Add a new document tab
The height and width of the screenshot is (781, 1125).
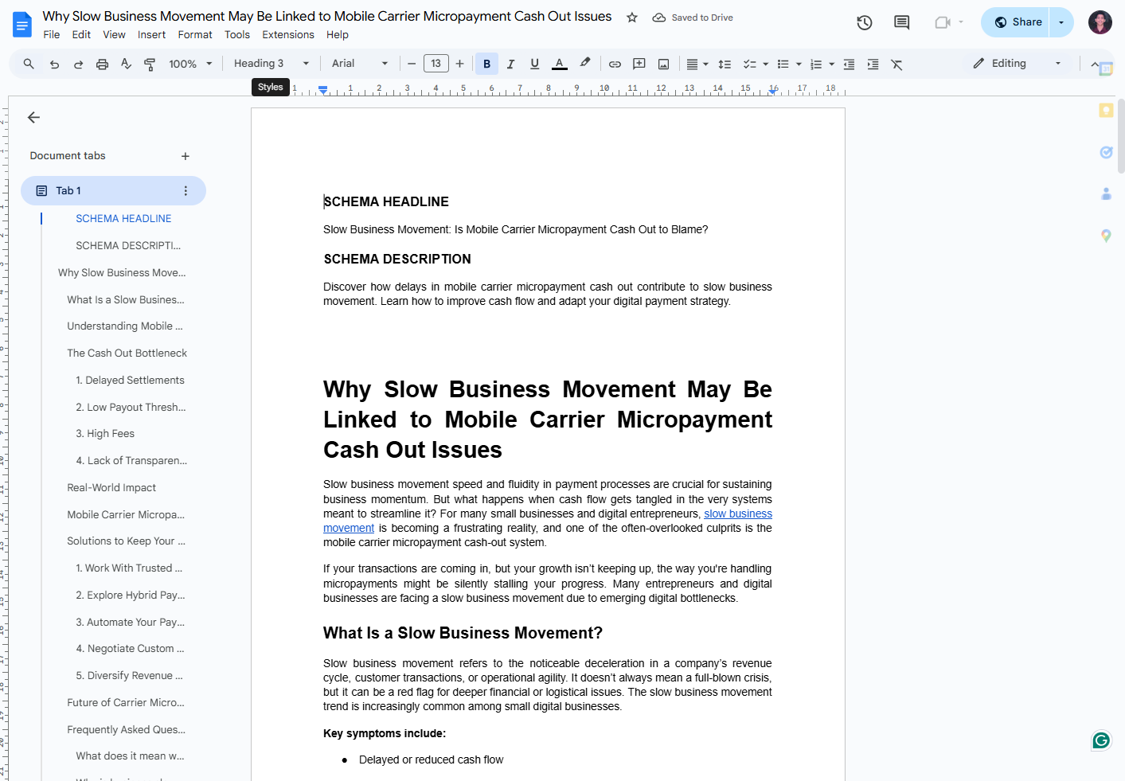pyautogui.click(x=186, y=156)
